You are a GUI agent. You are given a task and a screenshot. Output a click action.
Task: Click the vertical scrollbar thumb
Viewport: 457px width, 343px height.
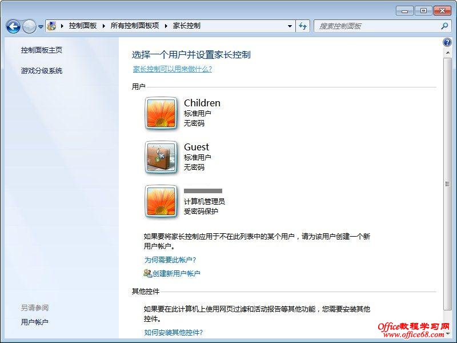(447, 184)
